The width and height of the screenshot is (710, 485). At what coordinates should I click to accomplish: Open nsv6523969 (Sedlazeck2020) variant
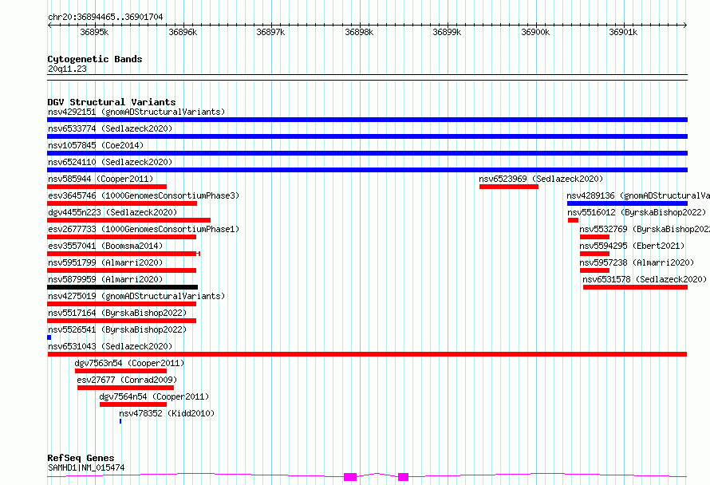tap(541, 179)
